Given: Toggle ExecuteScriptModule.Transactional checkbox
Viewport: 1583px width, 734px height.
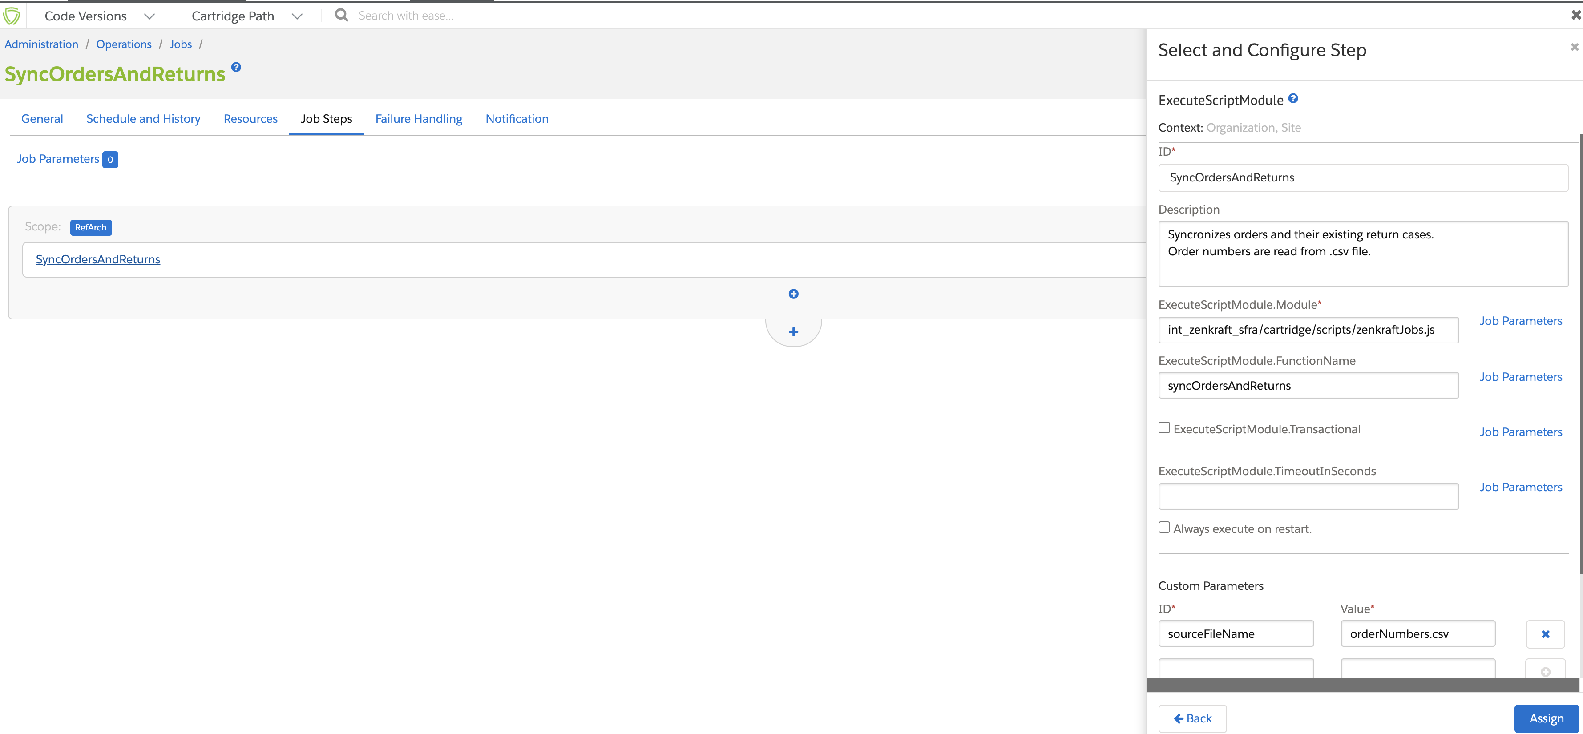Looking at the screenshot, I should [1164, 428].
